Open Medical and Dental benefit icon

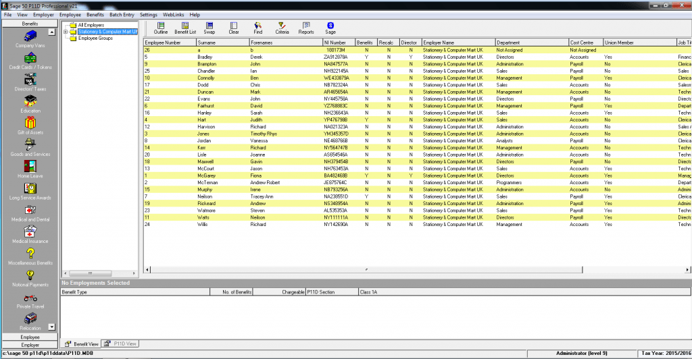(x=30, y=210)
